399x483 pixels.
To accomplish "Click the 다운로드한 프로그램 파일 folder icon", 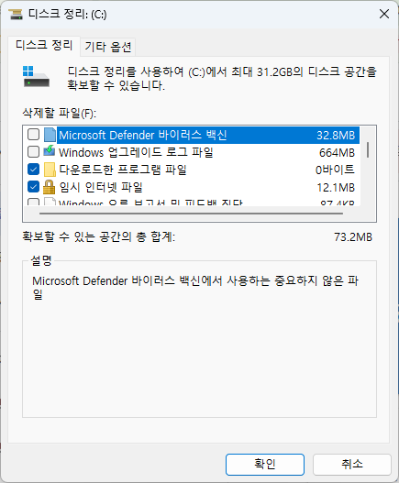I will (50, 170).
